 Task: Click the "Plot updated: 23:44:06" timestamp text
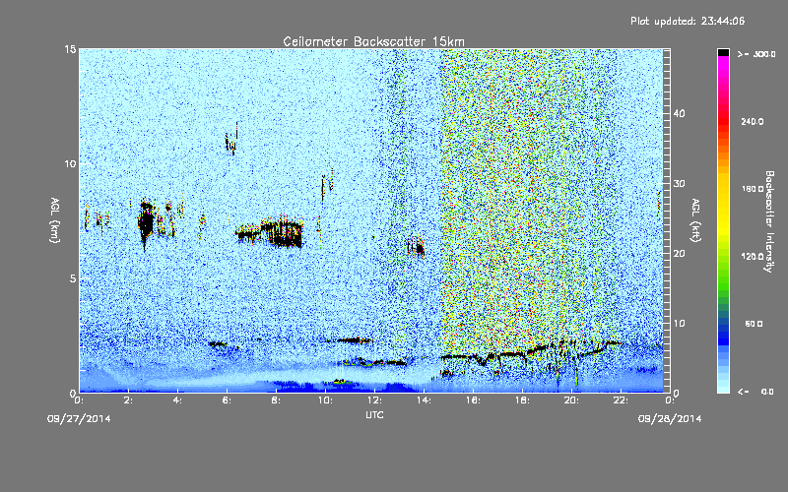pyautogui.click(x=688, y=21)
